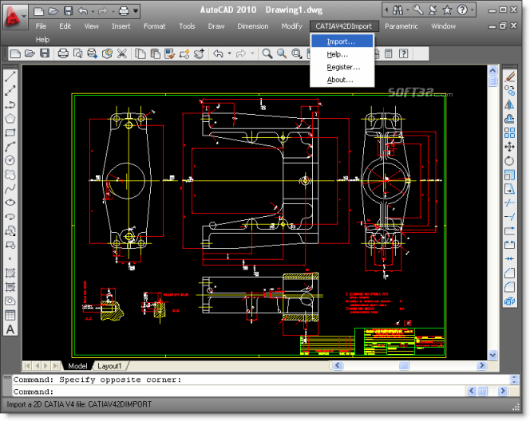Screen dimensions: 530x421
Task: Expand Redo history dropdown in Quick Access toolbar
Action: click(x=113, y=11)
